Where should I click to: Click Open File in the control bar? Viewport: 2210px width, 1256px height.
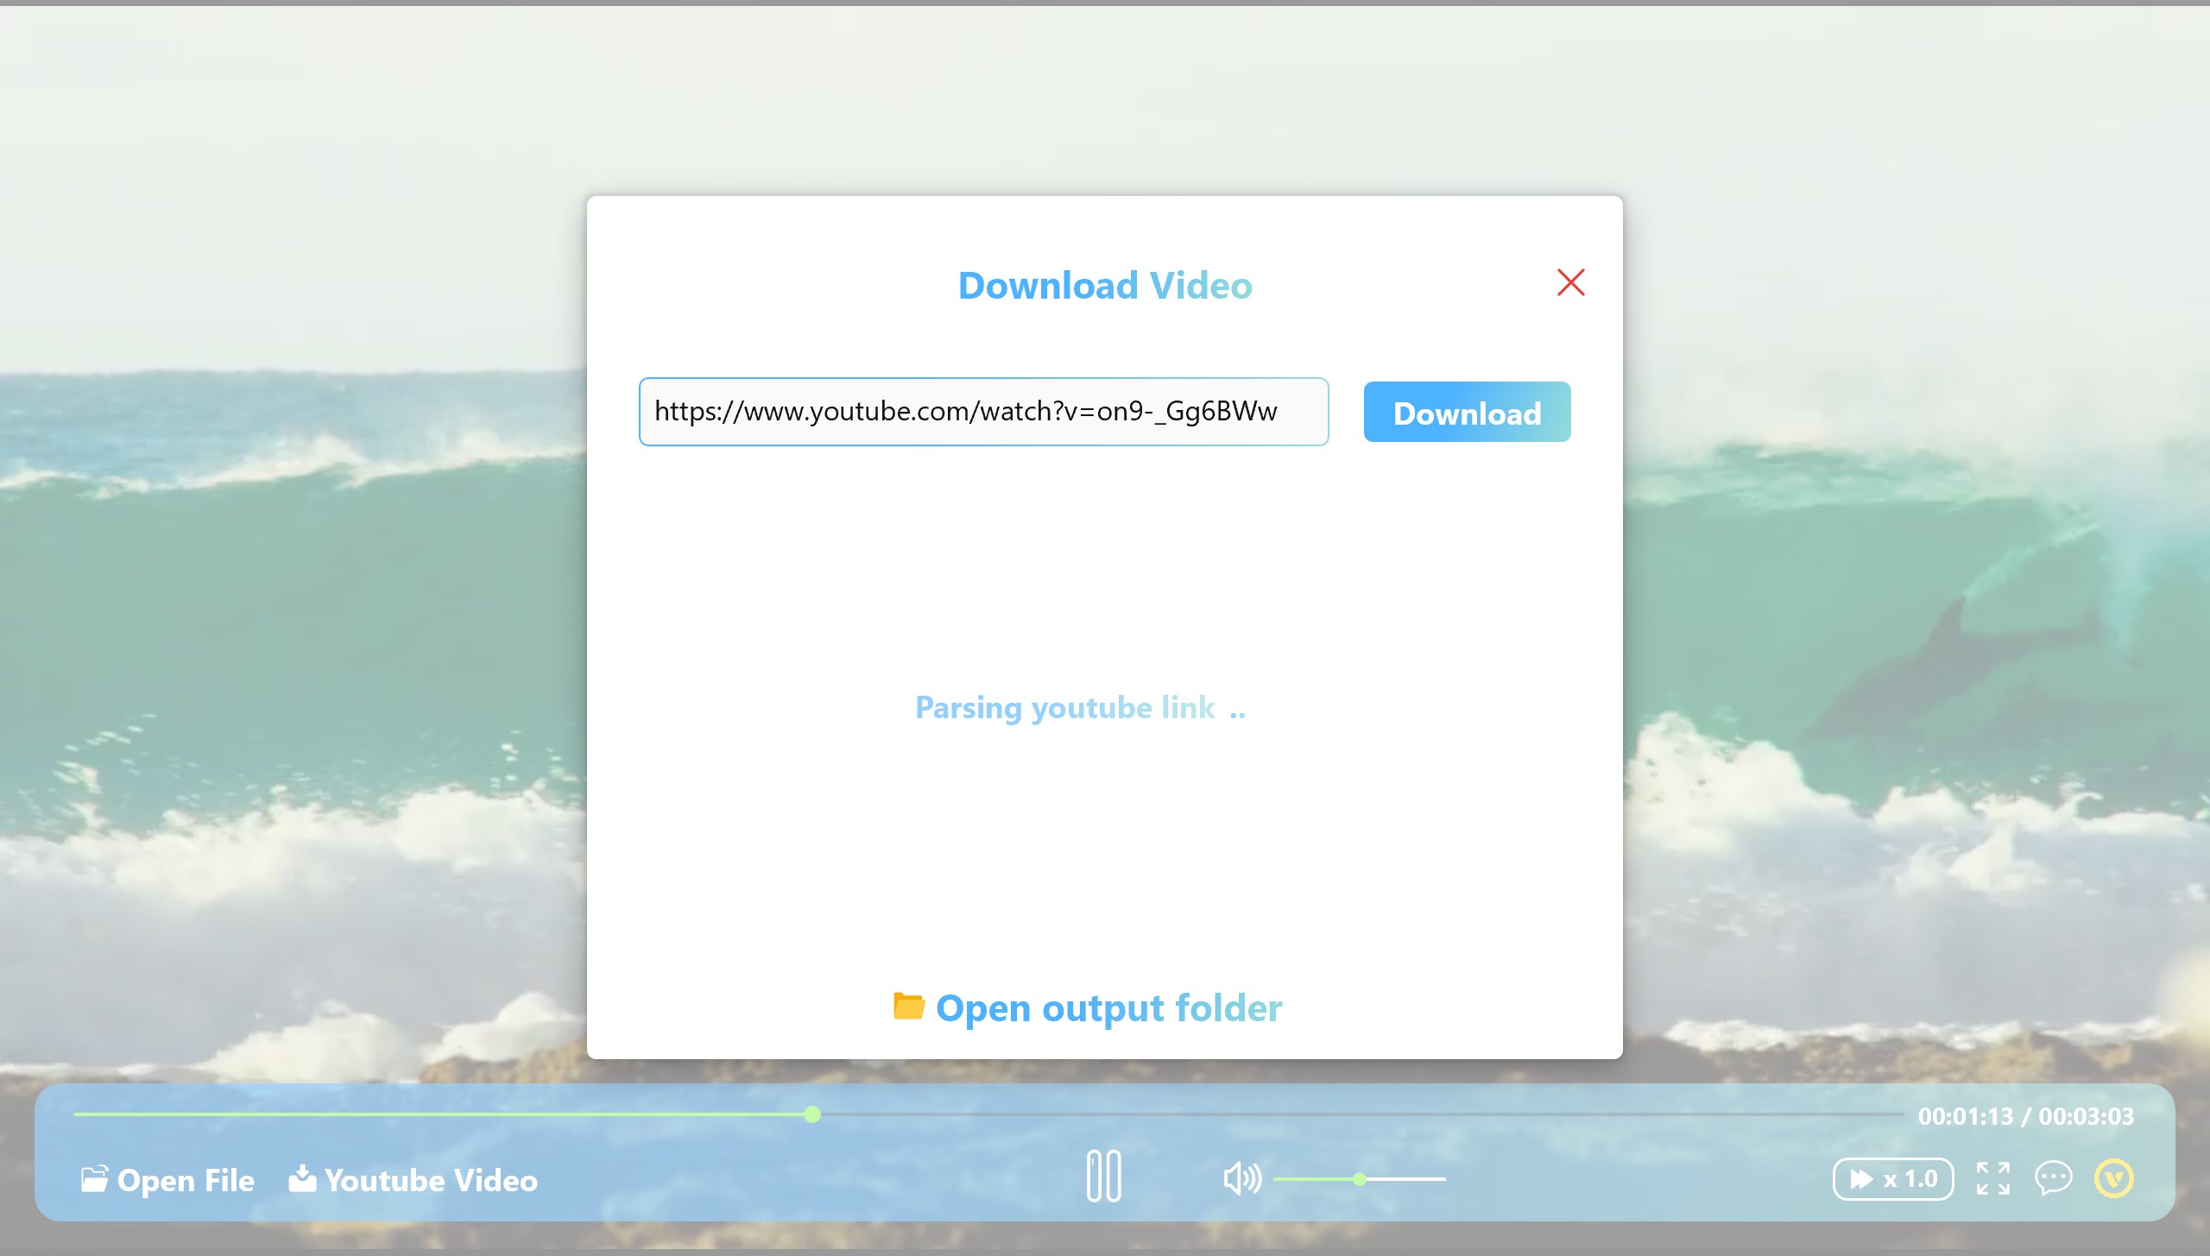[168, 1180]
